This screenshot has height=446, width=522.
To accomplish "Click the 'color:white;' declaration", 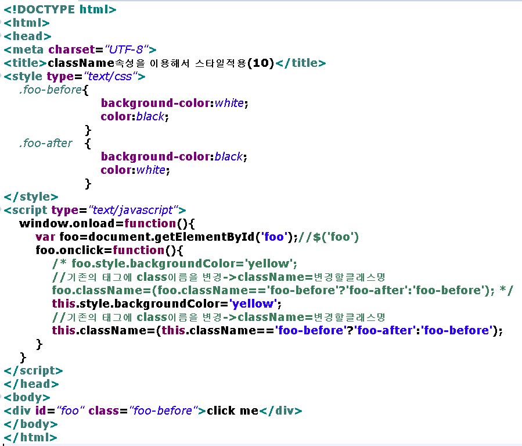I will pos(135,170).
